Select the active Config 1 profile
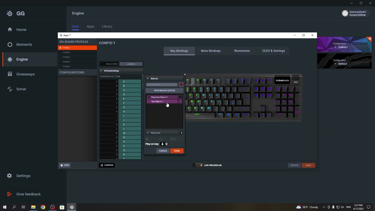The height and width of the screenshot is (211, 375). 77,48
